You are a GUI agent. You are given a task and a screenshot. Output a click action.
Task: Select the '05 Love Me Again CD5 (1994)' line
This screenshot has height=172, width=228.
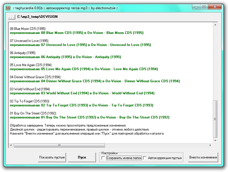coord(31,65)
